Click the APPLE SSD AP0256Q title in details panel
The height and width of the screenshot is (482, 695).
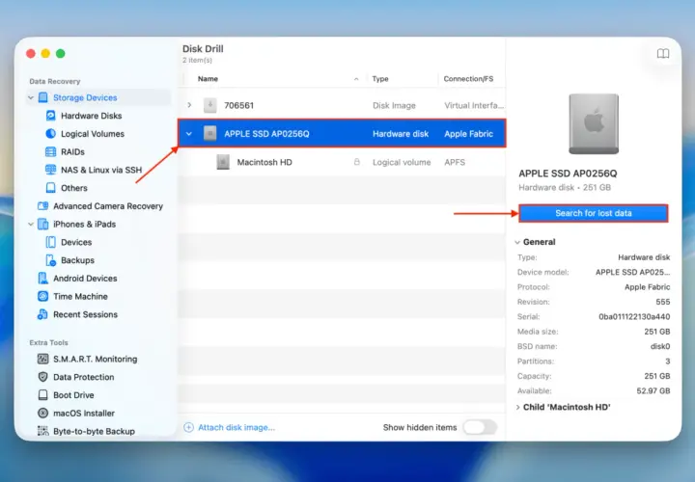coord(568,174)
